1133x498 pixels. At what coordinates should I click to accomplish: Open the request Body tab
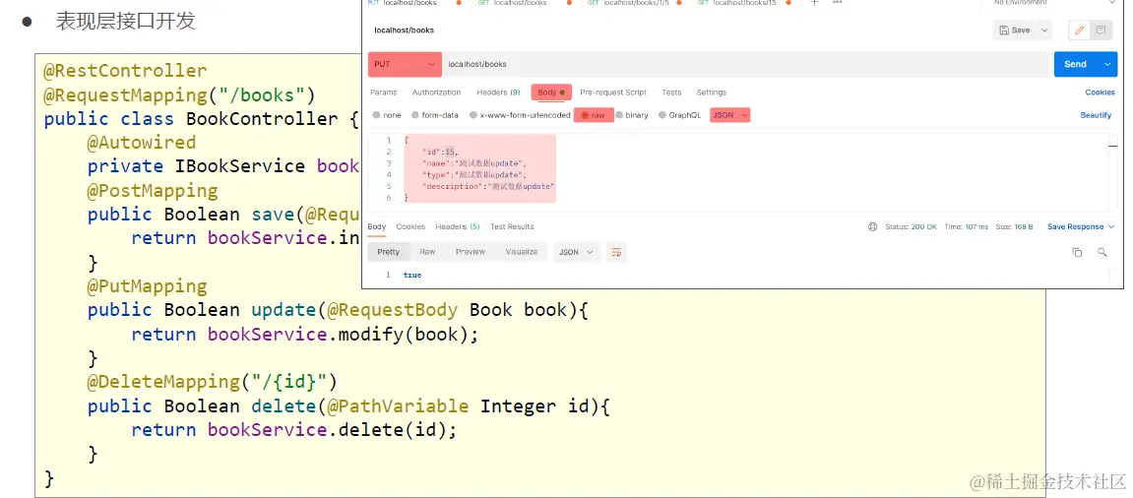[551, 93]
